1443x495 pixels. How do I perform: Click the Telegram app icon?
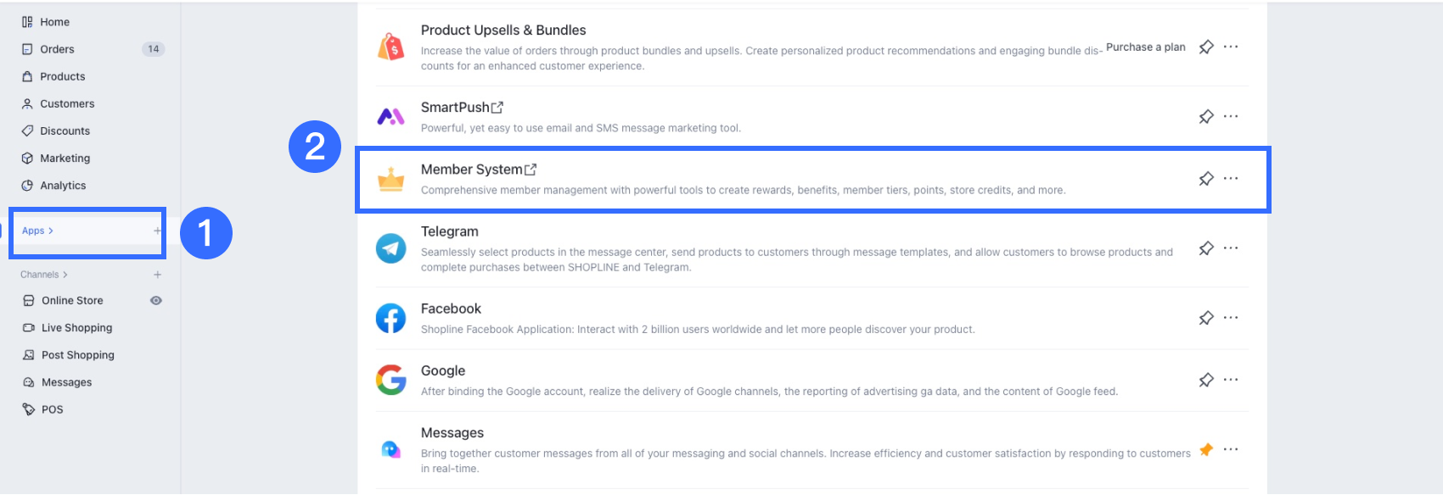[391, 248]
